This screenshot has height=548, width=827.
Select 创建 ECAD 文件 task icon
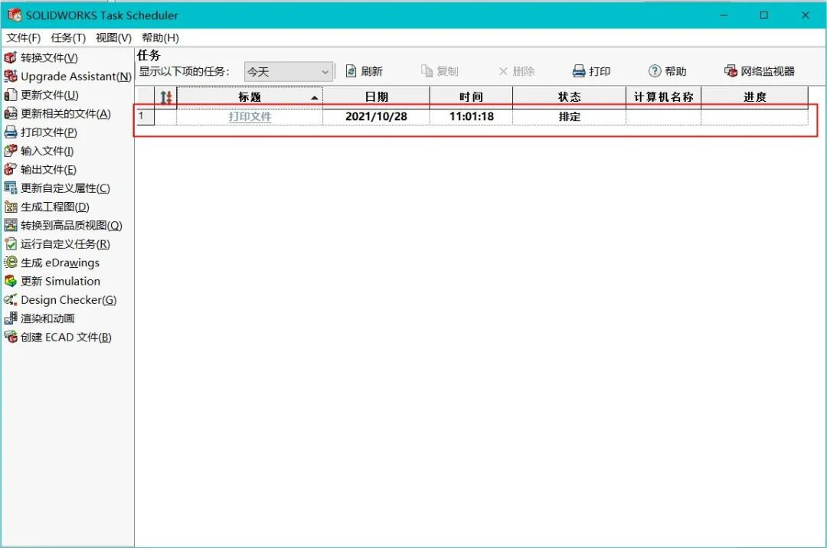click(x=11, y=338)
